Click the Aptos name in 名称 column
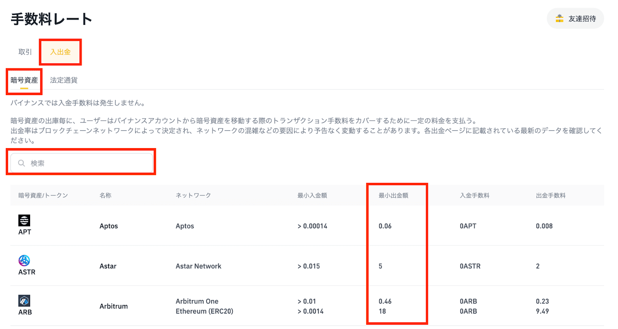 tap(109, 226)
